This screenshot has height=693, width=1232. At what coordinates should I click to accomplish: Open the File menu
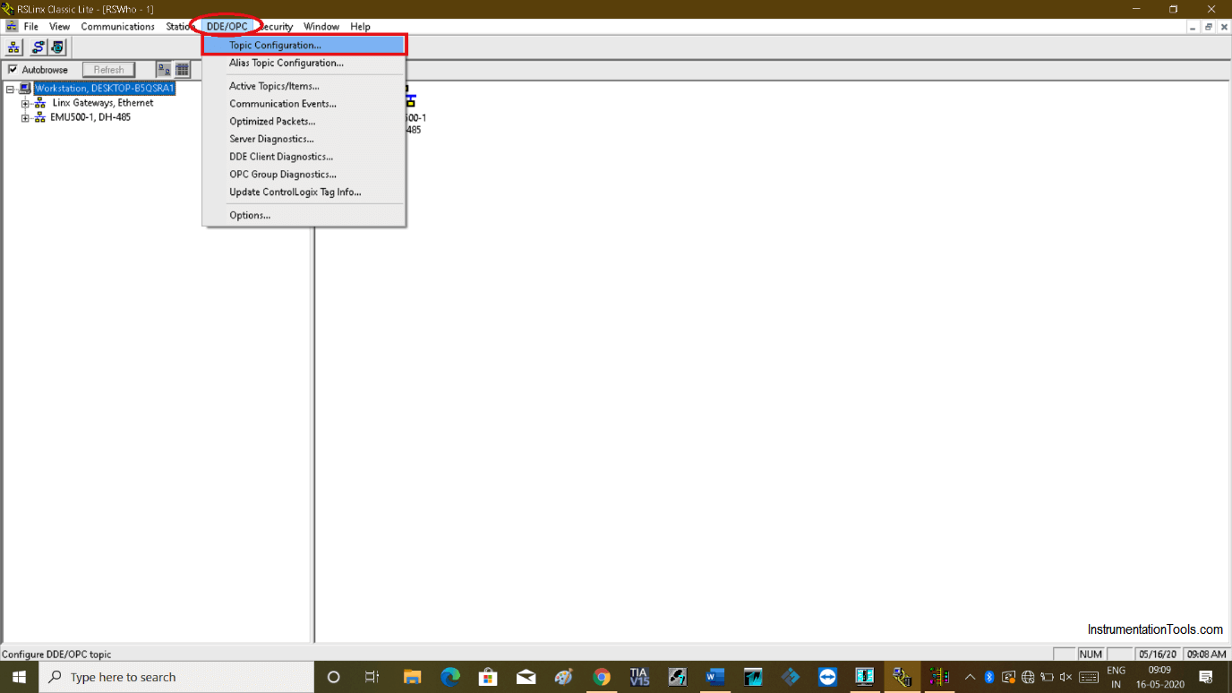[x=31, y=27]
